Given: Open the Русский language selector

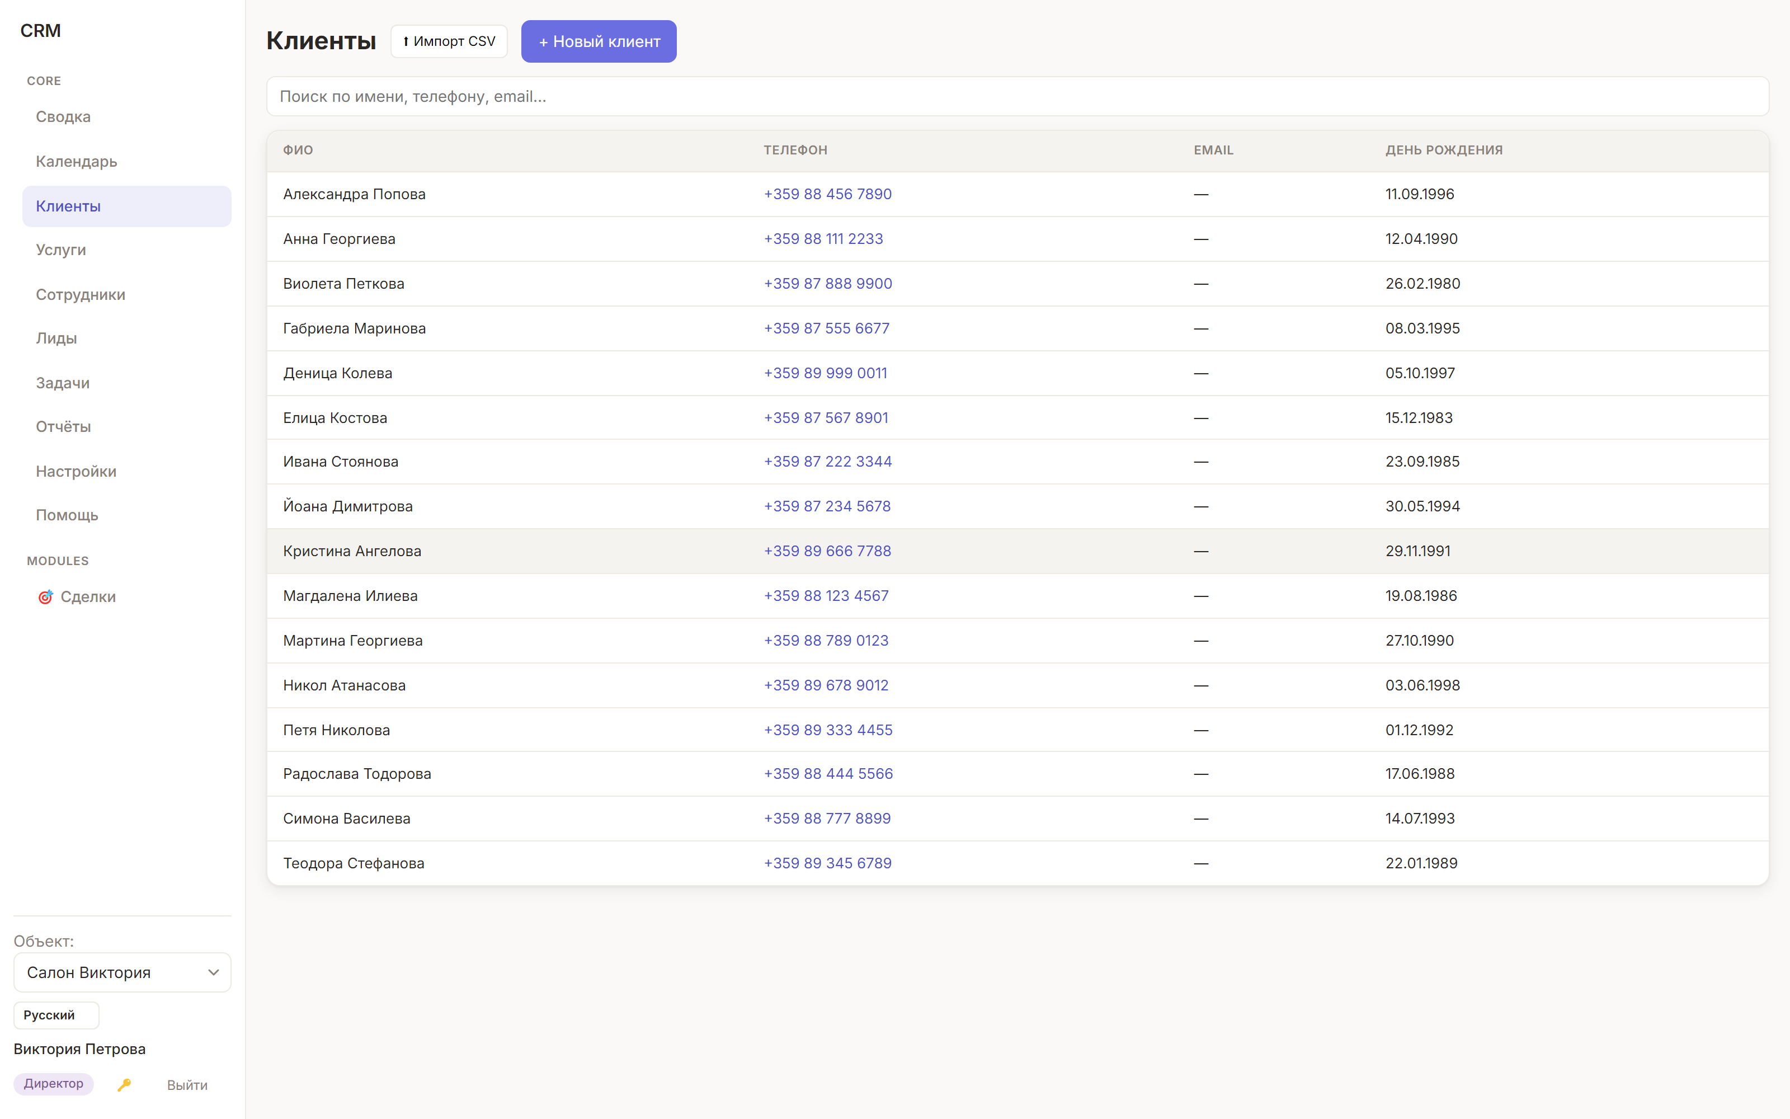Looking at the screenshot, I should click(x=56, y=1014).
